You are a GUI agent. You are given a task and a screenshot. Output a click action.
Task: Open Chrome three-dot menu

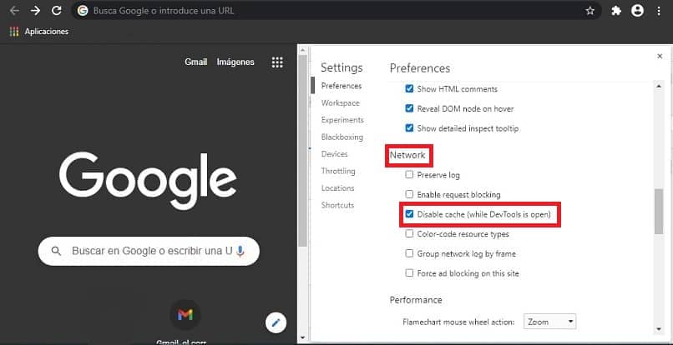point(659,11)
